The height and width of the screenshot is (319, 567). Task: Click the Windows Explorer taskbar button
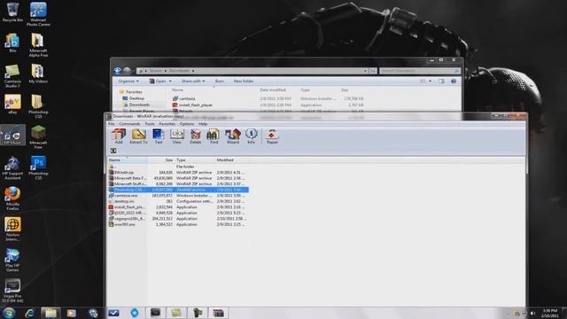[x=50, y=313]
